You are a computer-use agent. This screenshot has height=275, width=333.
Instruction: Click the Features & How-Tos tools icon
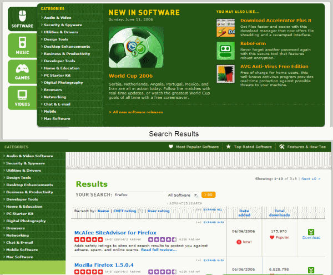pos(281,147)
